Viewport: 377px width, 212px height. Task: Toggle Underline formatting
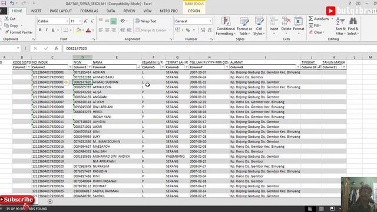coord(53,30)
